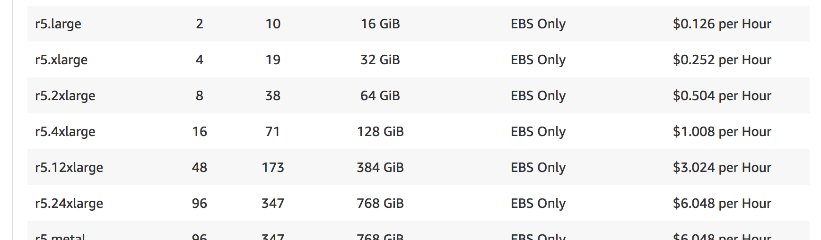The image size is (821, 240).
Task: Click the $3.024 per Hour price
Action: coord(722,167)
